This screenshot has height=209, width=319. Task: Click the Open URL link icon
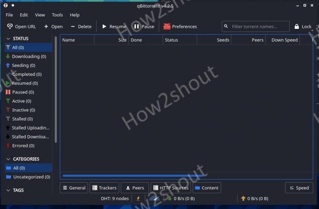[10, 26]
